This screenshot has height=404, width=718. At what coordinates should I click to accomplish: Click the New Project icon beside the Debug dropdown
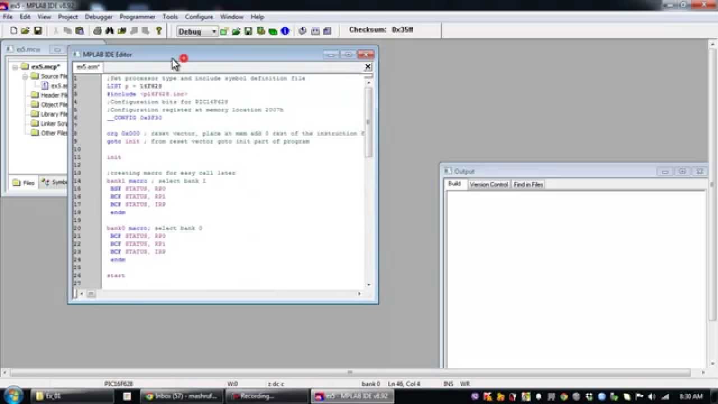pyautogui.click(x=224, y=31)
